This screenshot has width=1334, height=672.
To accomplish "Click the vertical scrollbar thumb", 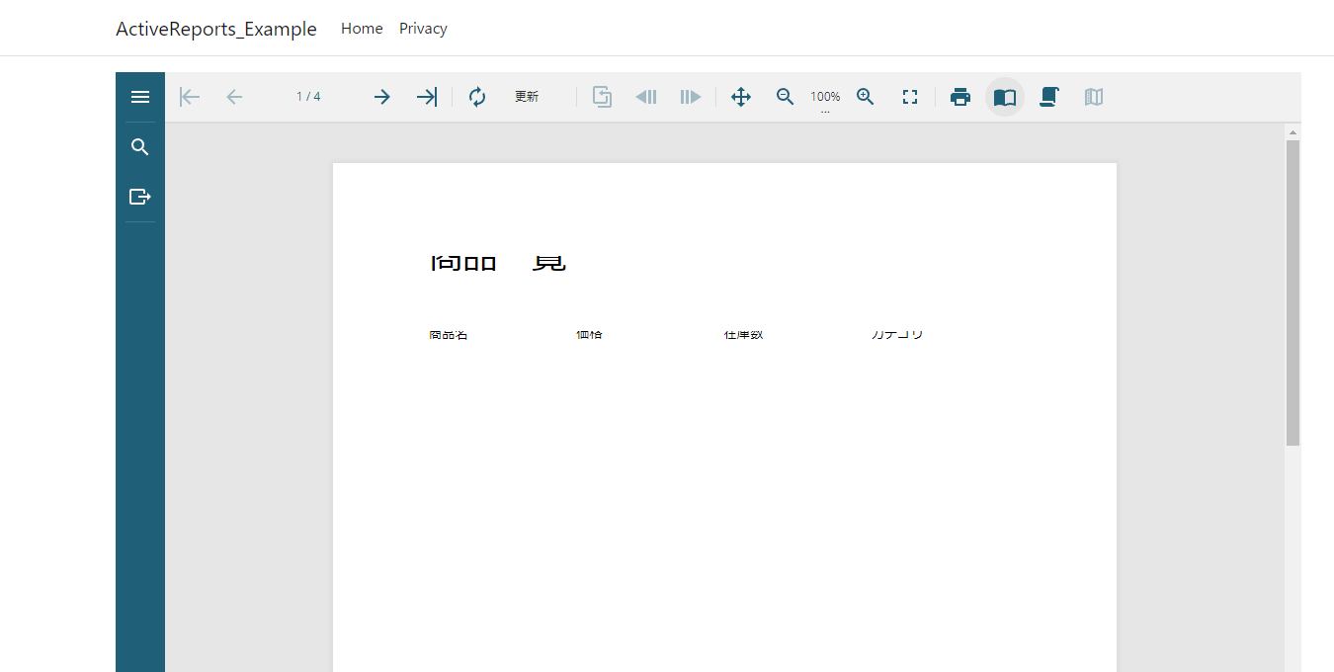I will coord(1292,293).
